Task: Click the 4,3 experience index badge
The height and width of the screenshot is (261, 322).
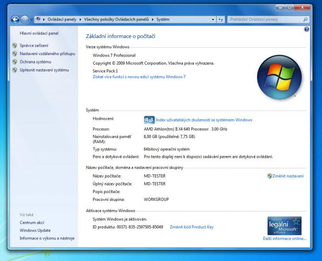Action: pos(149,120)
